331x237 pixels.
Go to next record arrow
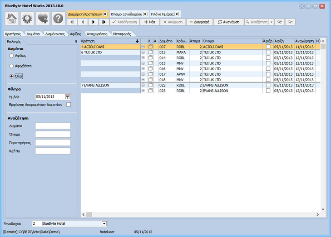click(x=94, y=22)
